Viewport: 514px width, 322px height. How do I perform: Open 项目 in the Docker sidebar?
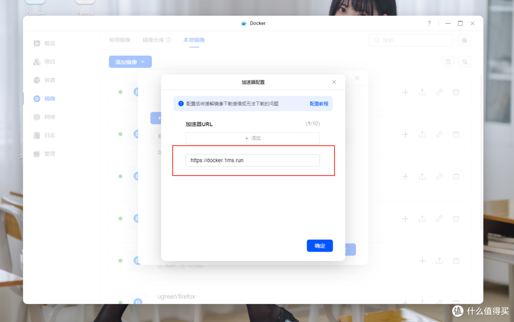pos(45,61)
